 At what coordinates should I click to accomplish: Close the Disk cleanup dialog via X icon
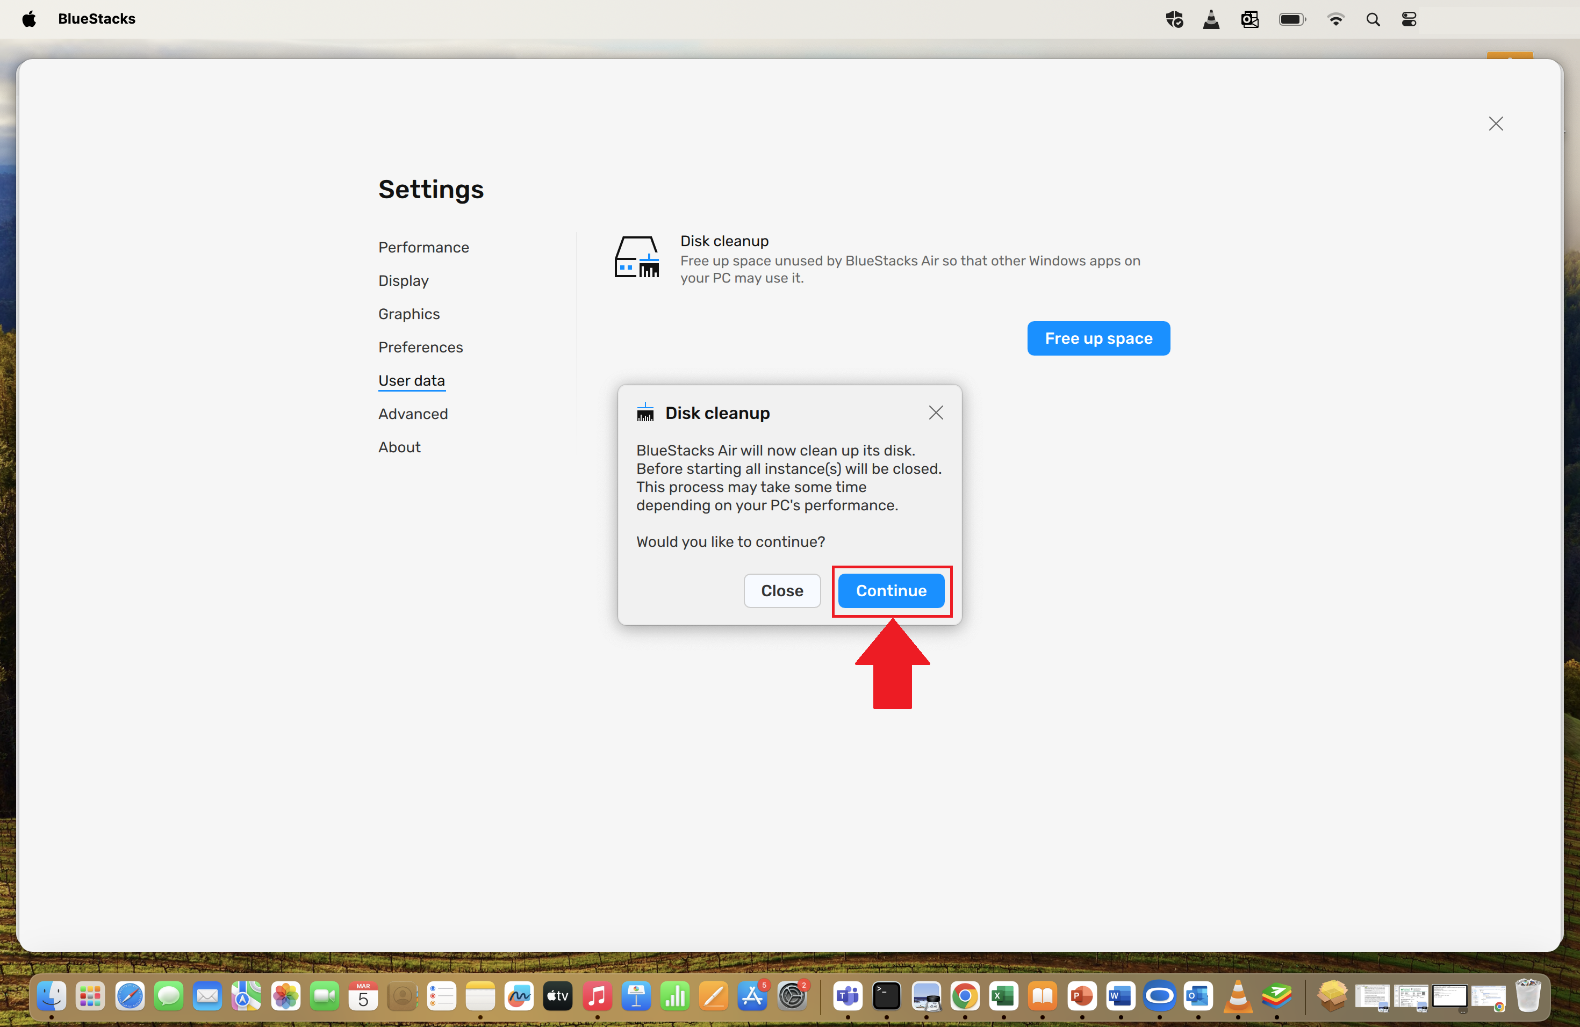[x=936, y=413]
